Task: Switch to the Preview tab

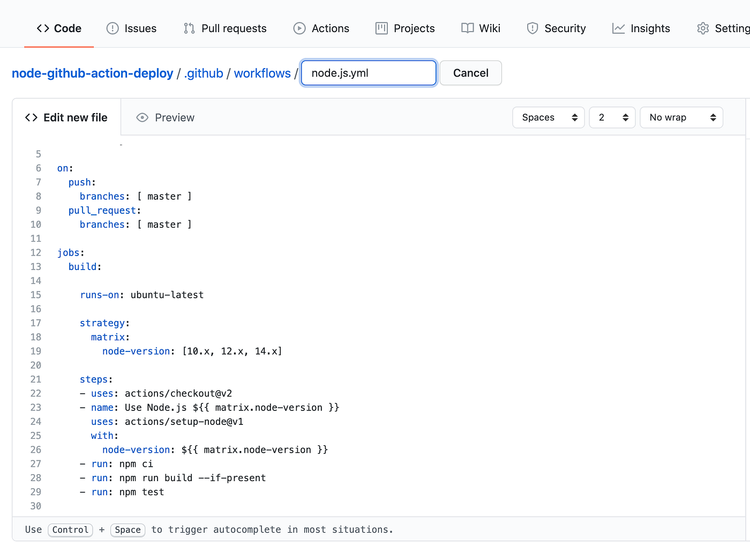Action: [x=174, y=117]
